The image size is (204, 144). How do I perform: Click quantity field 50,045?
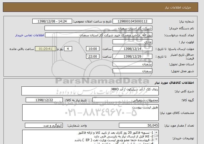139,126
